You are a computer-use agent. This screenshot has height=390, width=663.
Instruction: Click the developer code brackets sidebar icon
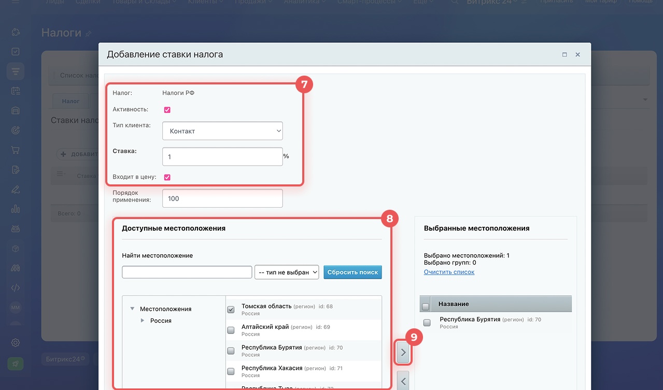point(16,288)
